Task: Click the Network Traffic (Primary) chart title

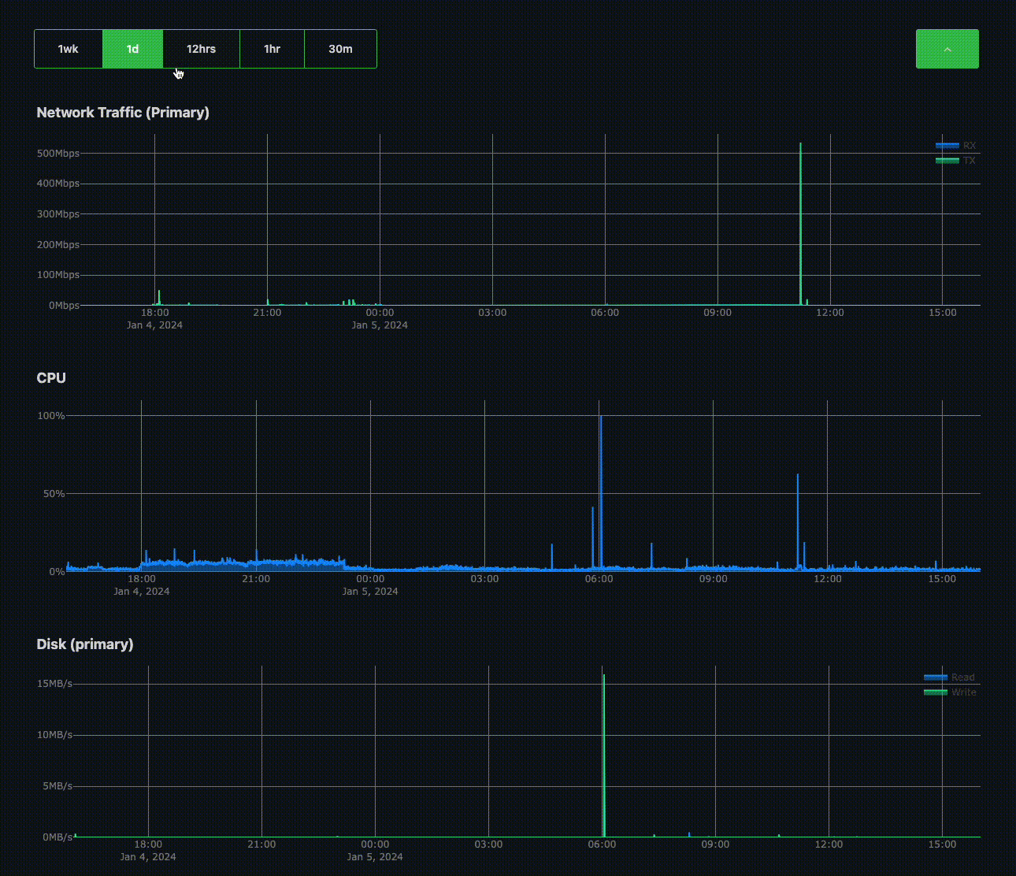Action: 122,112
